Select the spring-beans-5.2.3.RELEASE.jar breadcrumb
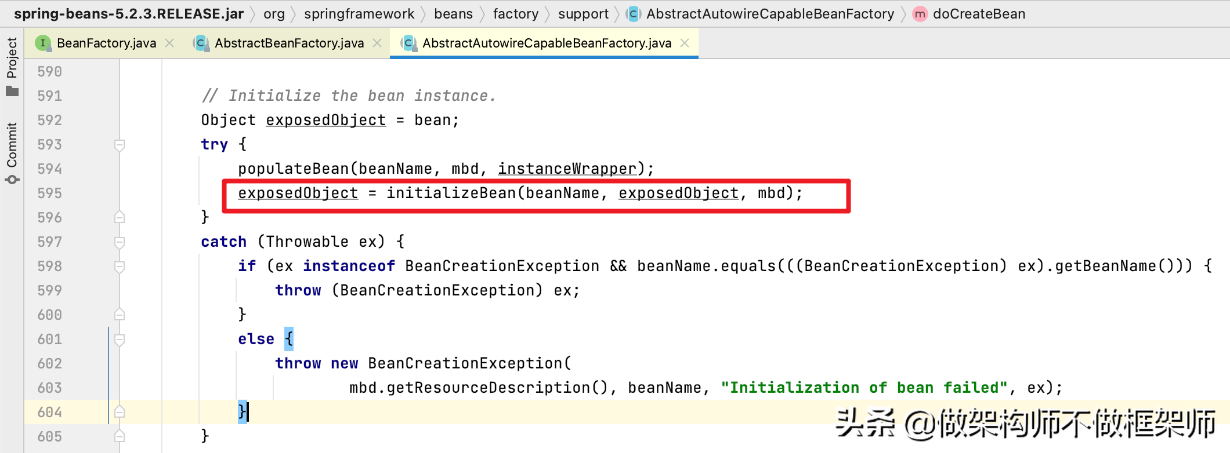Image resolution: width=1230 pixels, height=453 pixels. point(128,14)
